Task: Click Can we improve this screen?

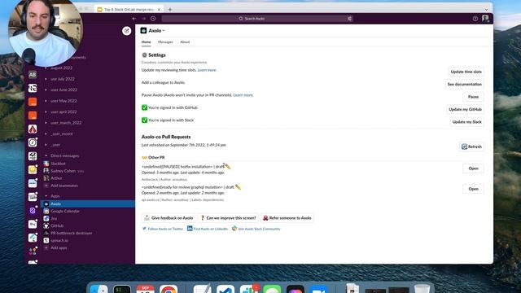Action: point(228,218)
